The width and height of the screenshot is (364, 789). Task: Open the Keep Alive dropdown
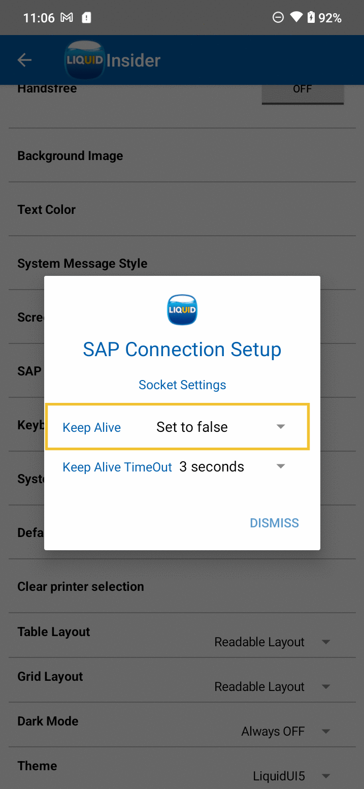[x=219, y=427]
